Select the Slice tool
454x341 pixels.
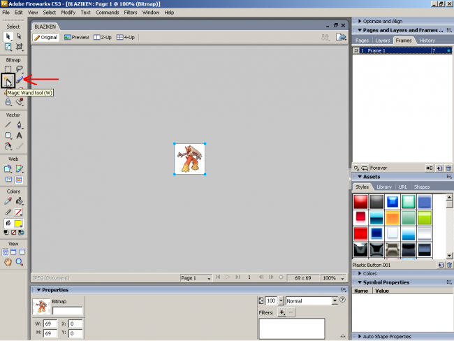[x=19, y=169]
